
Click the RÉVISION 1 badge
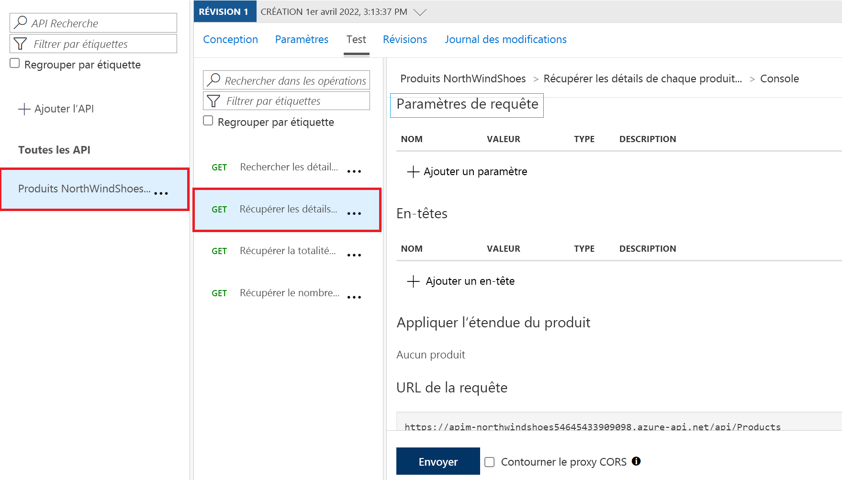(x=225, y=11)
